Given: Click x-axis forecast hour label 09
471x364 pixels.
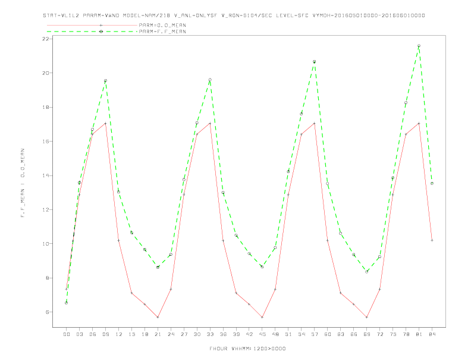Looking at the screenshot, I should [x=105, y=334].
